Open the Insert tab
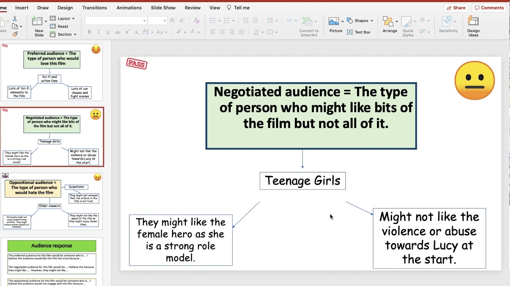The width and height of the screenshot is (510, 286). [22, 8]
